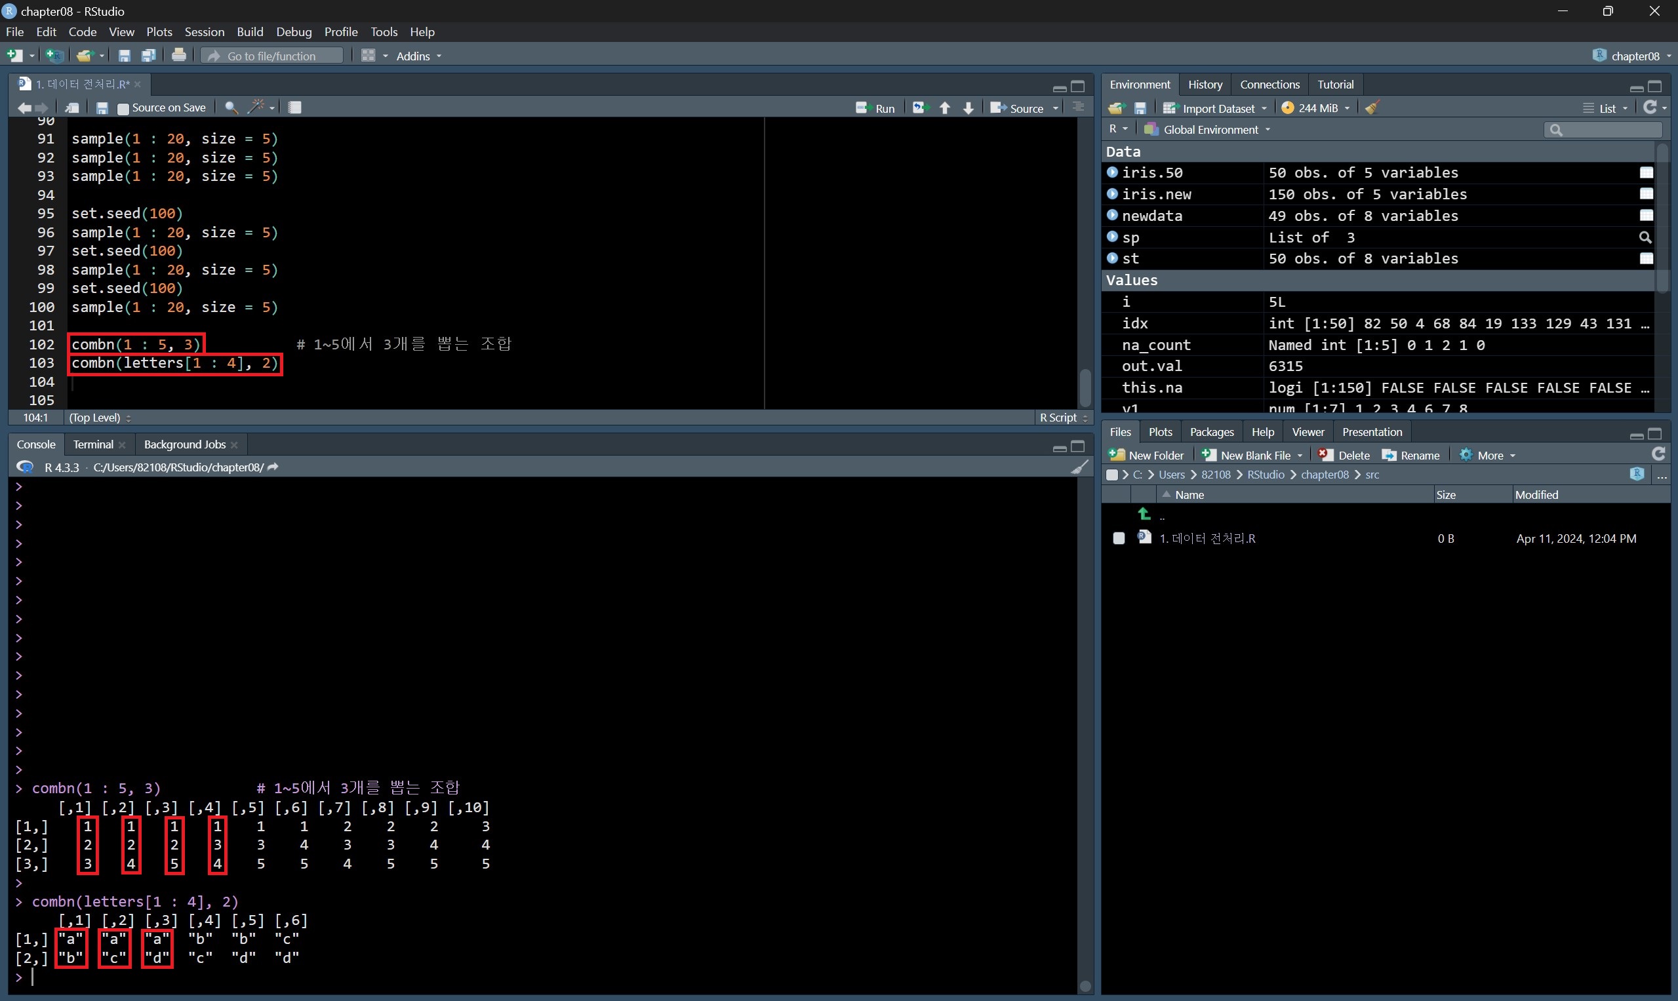This screenshot has width=1678, height=1001.
Task: Open the code tools magic wand
Action: tap(256, 108)
